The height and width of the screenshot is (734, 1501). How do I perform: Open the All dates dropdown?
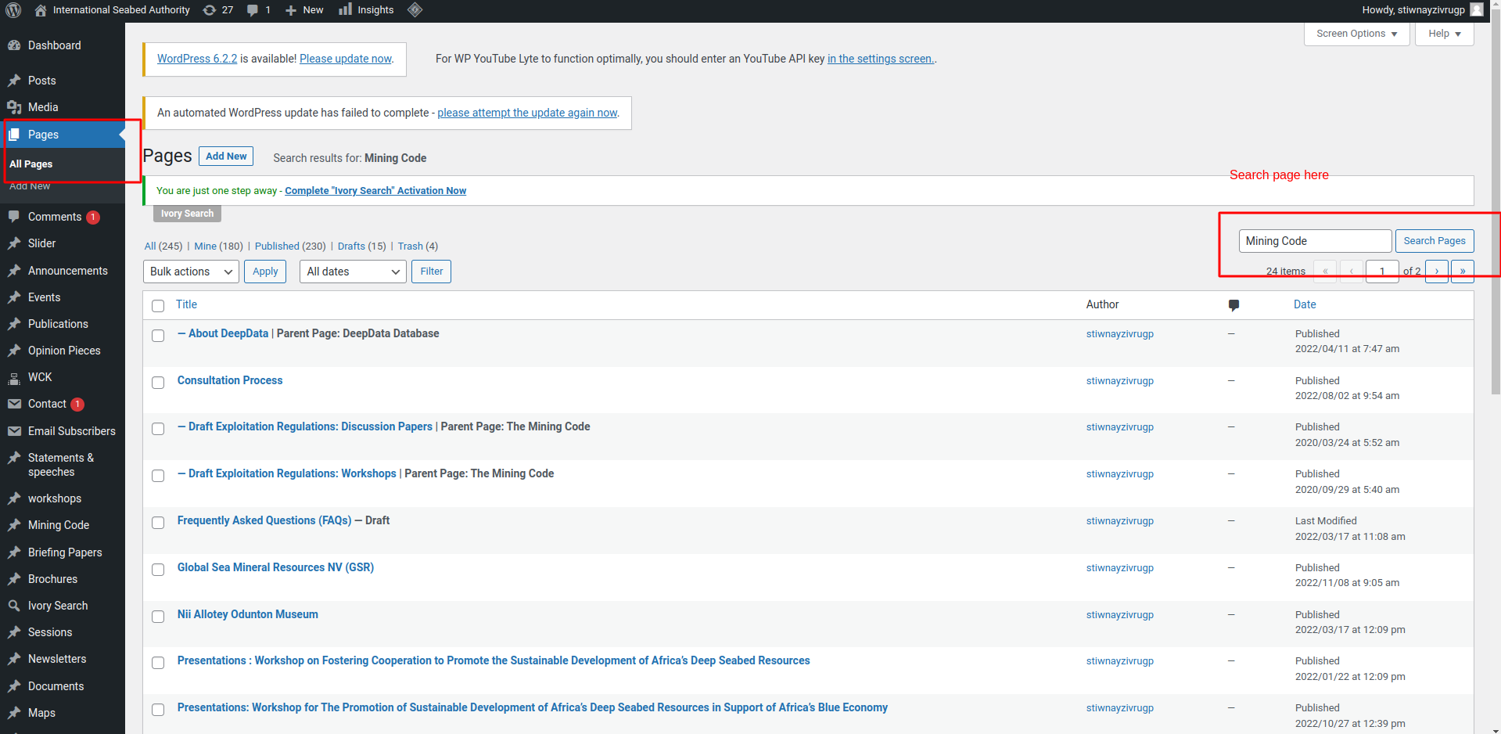tap(353, 272)
